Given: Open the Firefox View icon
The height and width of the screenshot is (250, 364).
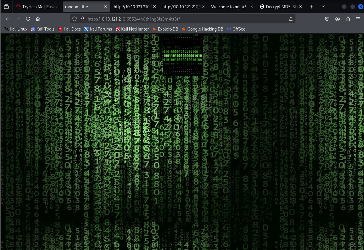Looking at the screenshot, I should coord(6,7).
